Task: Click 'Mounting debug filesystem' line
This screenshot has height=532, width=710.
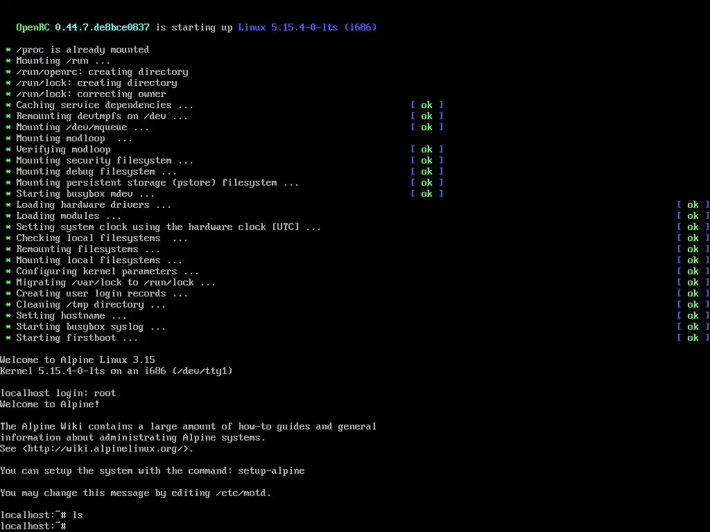Action: [x=96, y=172]
